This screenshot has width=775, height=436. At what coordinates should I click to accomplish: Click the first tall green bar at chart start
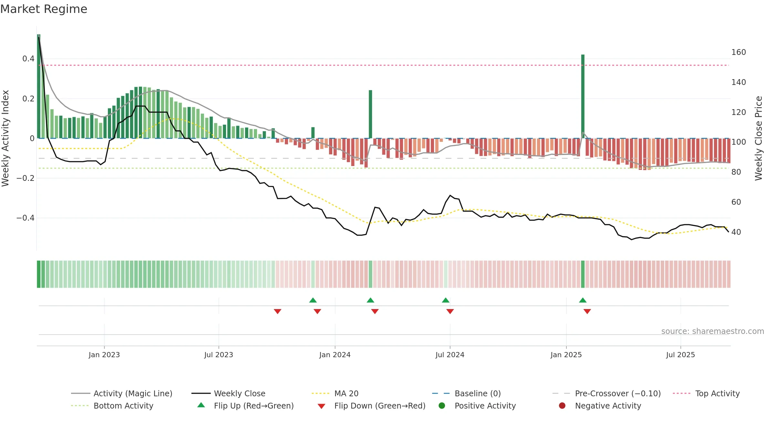click(39, 86)
